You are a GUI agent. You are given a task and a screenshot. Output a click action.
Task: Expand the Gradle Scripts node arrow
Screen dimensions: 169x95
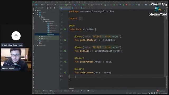tap(35, 45)
